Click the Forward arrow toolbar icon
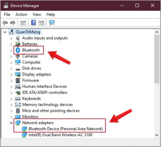The height and width of the screenshot is (147, 161). (13, 23)
